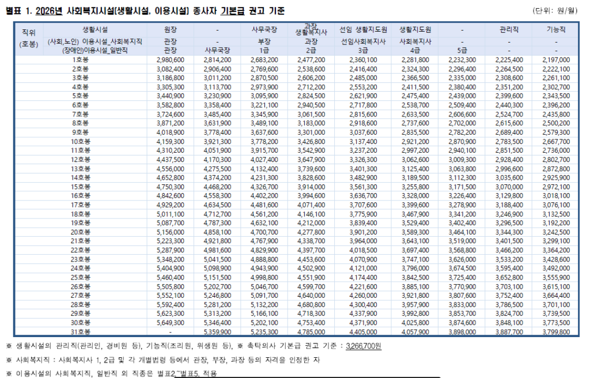Click the '31호봉' row label
The height and width of the screenshot is (378, 590).
81,332
